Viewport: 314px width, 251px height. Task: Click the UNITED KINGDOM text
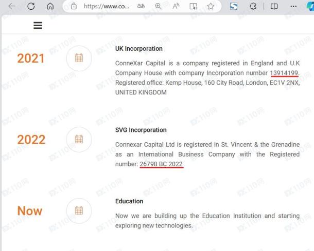click(x=141, y=92)
